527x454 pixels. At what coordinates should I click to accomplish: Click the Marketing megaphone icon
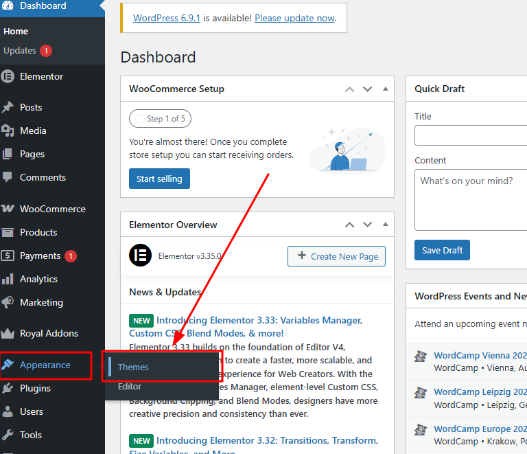(x=8, y=302)
